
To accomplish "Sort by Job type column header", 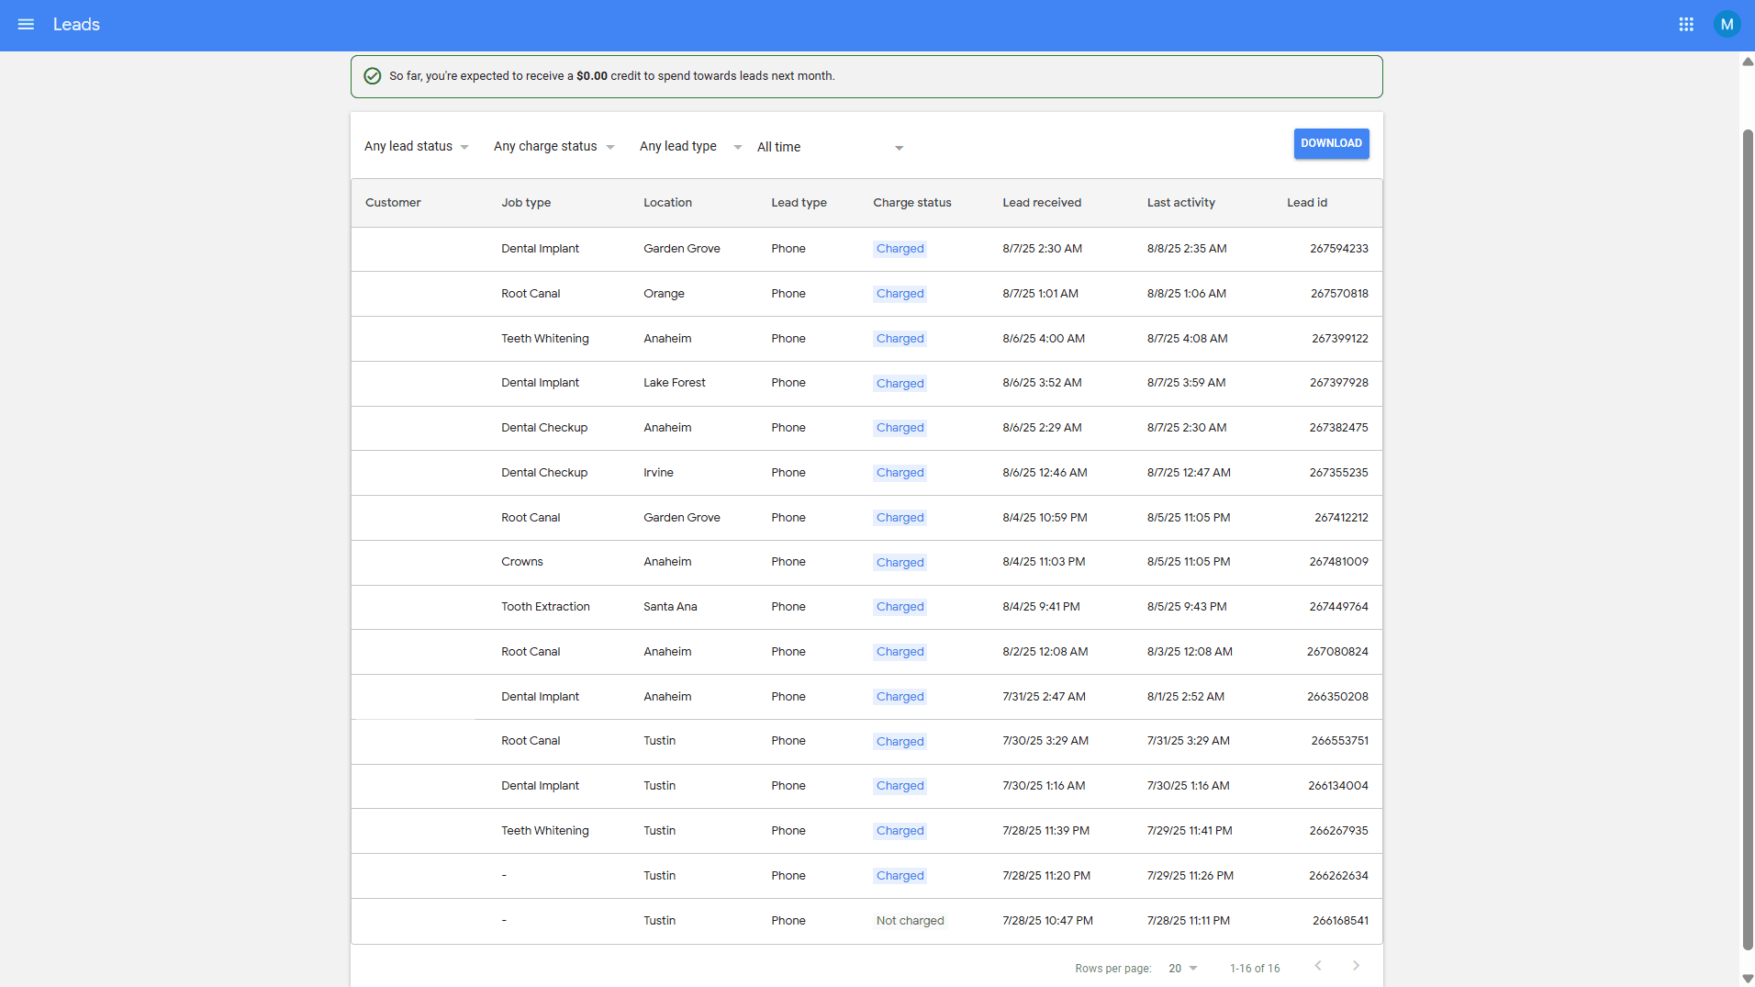I will coord(526,203).
